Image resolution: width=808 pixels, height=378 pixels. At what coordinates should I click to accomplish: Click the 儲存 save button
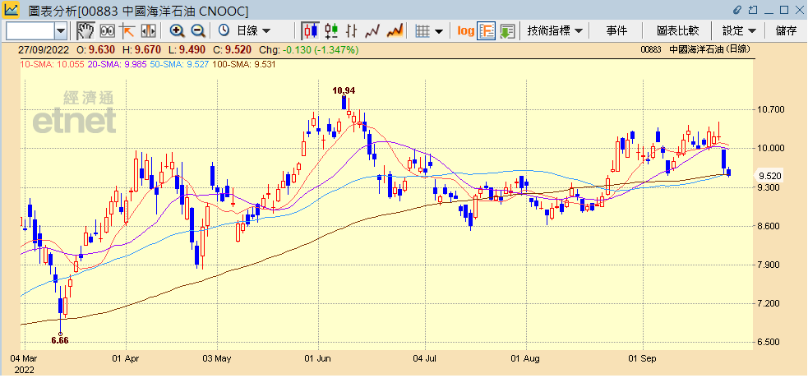[x=786, y=30]
